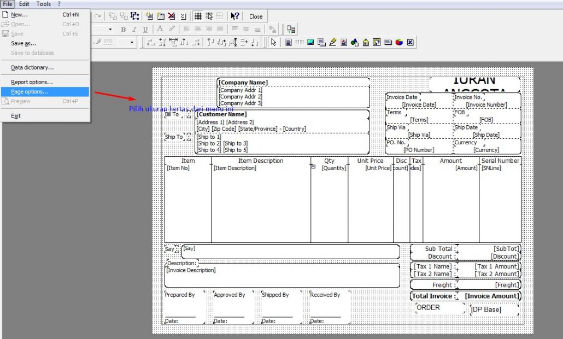This screenshot has width=563, height=339.
Task: Click the Bring to front icon
Action: click(x=113, y=16)
